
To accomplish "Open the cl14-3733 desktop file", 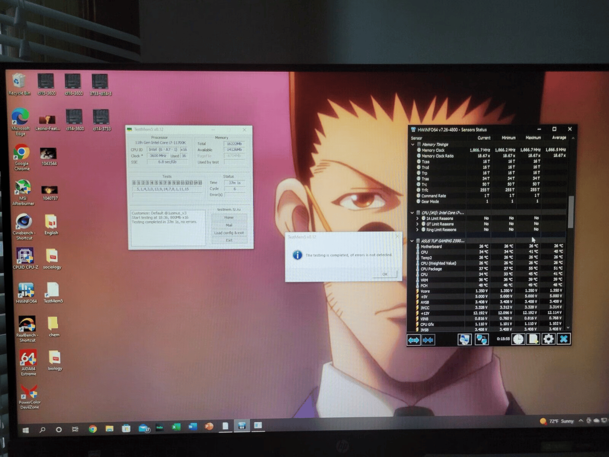I will click(102, 120).
